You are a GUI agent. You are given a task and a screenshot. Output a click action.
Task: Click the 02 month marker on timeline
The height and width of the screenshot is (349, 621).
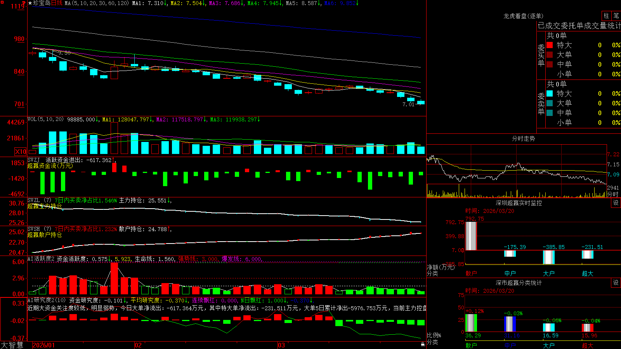[x=138, y=345]
